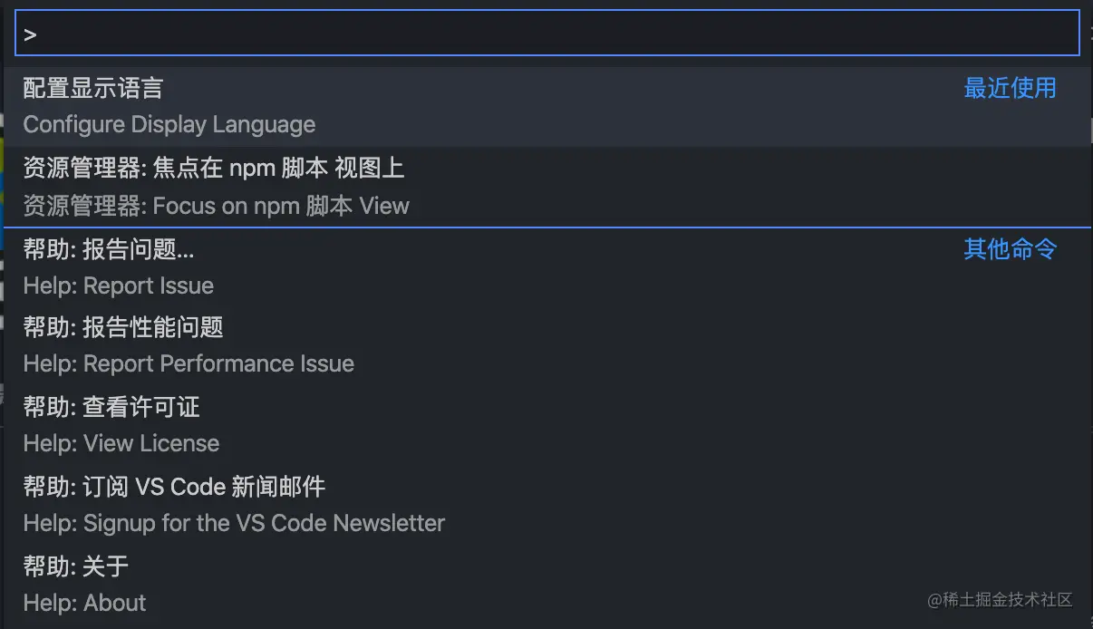Click the "Help: Report Issue" text
This screenshot has height=629, width=1093.
coord(119,285)
